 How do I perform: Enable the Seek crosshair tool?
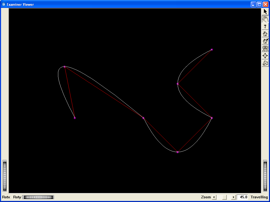point(265,56)
